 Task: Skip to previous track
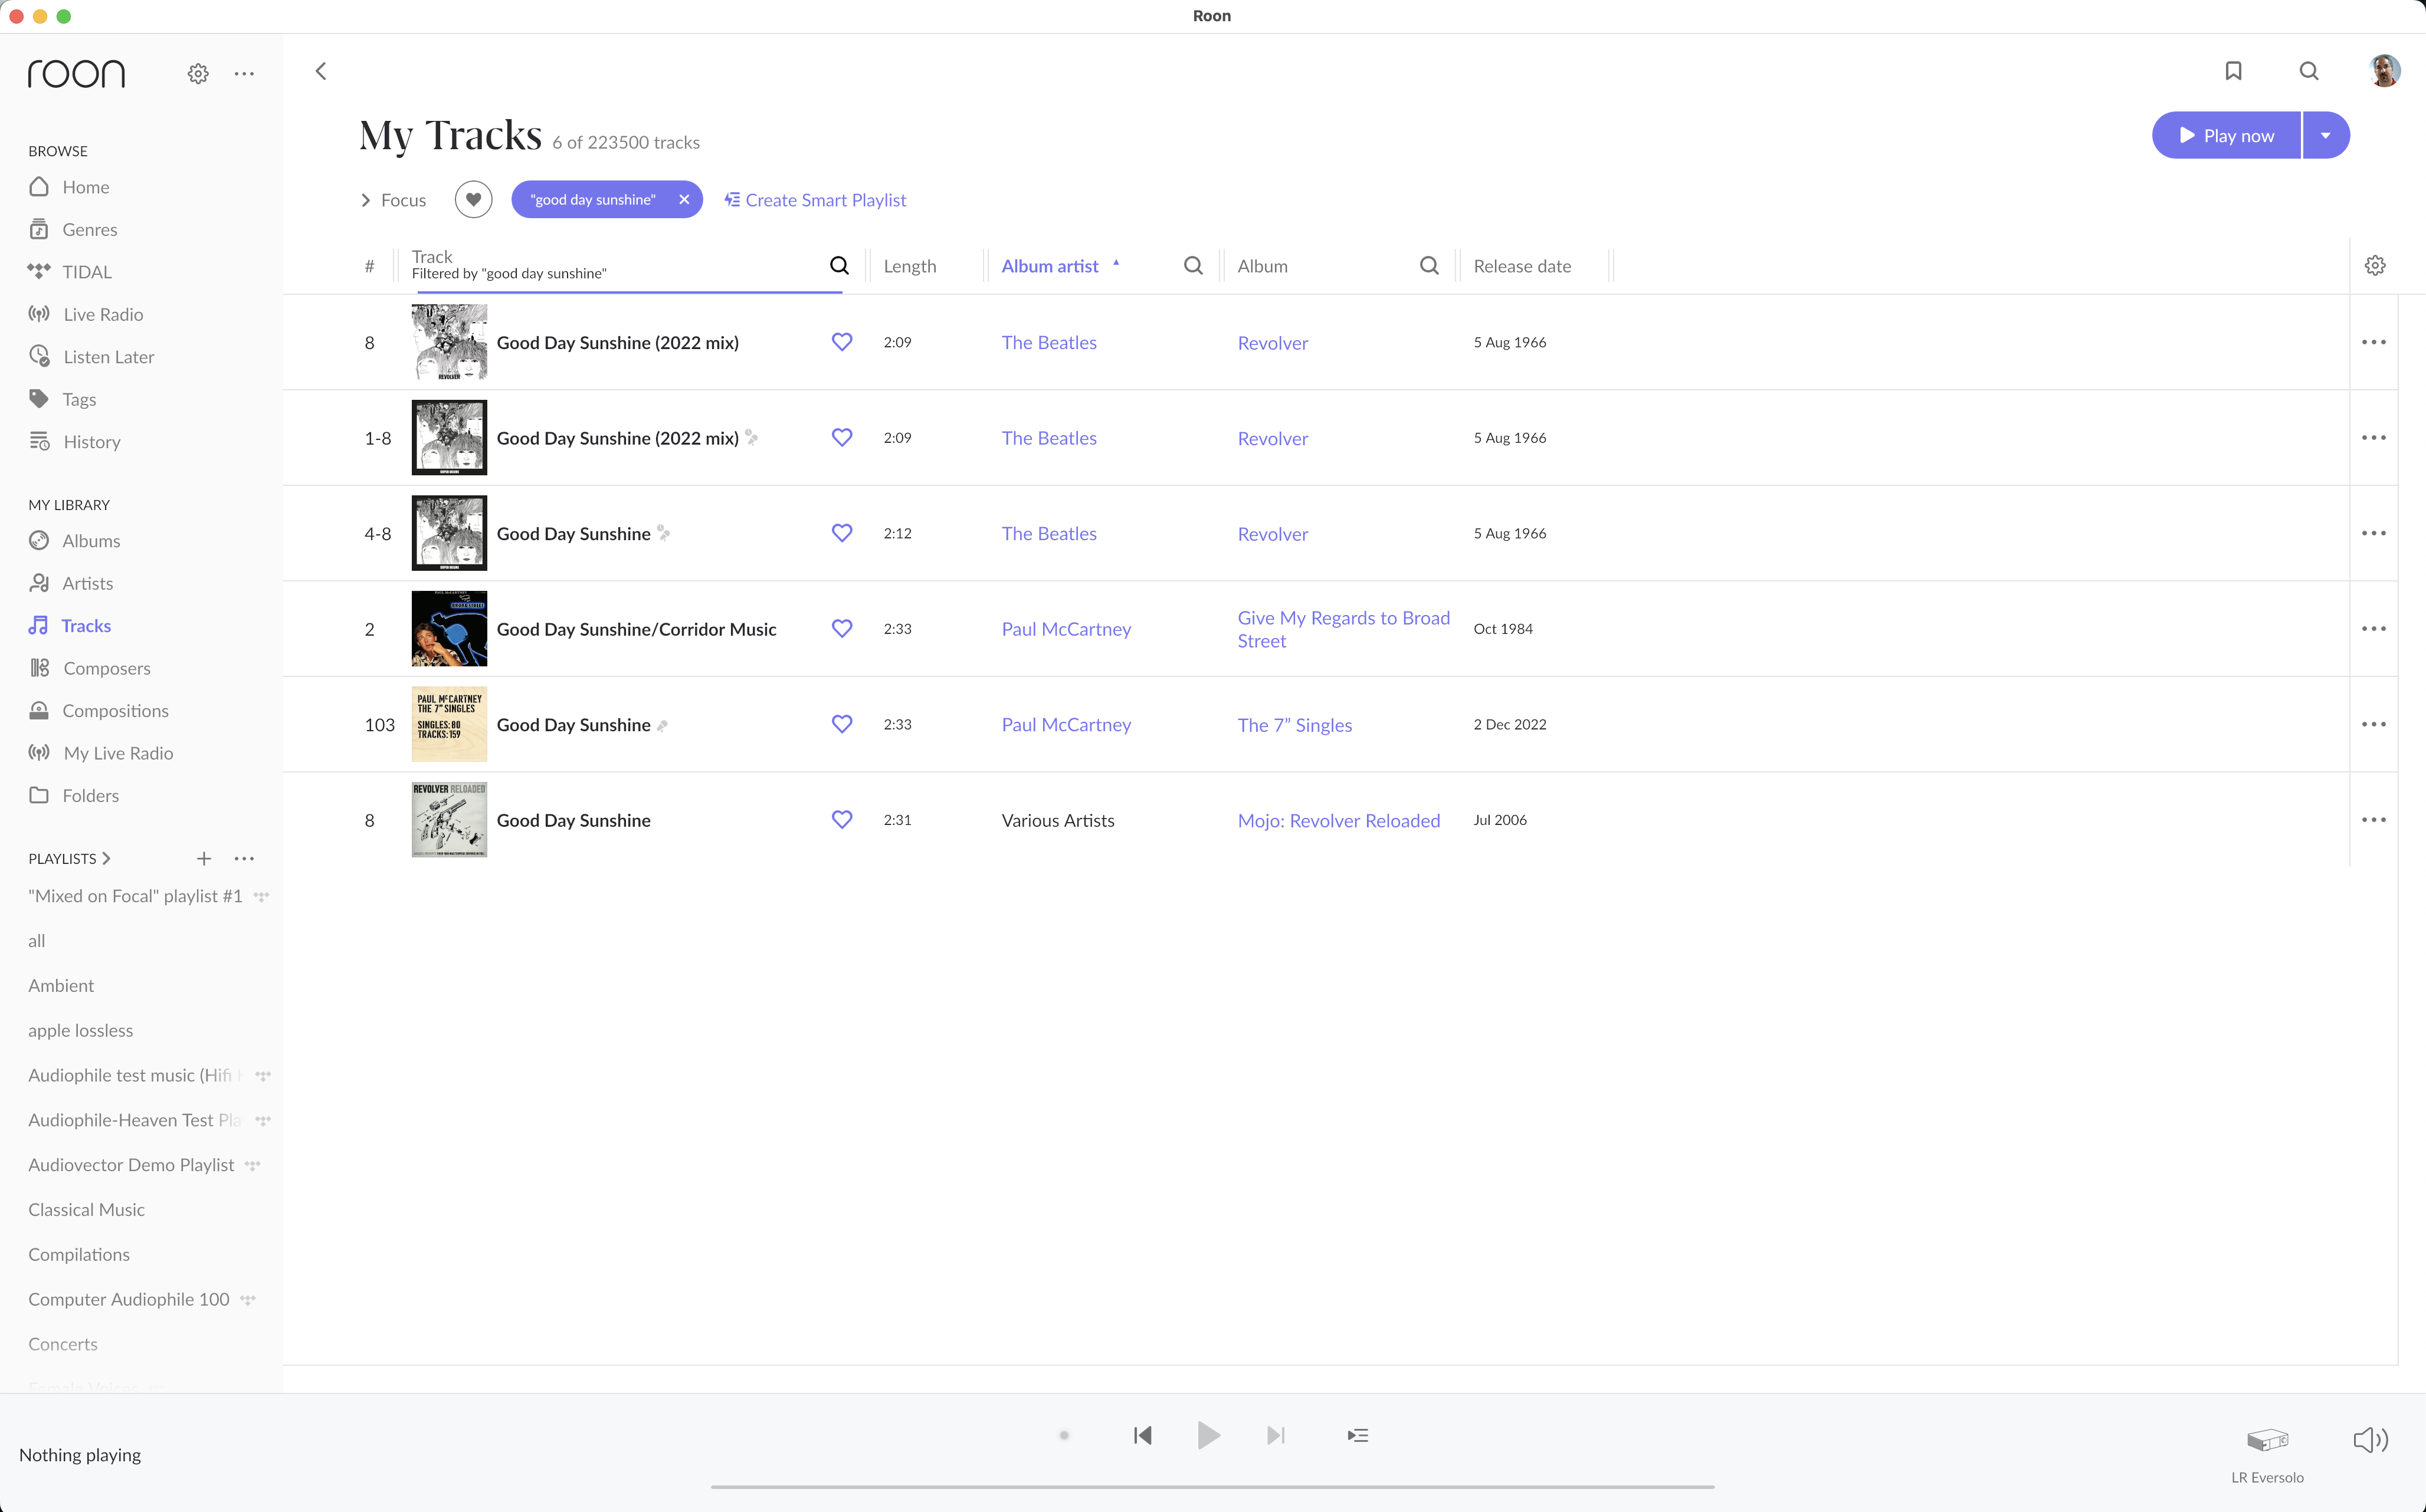(x=1142, y=1436)
